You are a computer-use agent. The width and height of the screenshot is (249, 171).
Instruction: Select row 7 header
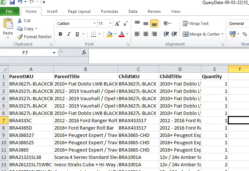(4, 121)
